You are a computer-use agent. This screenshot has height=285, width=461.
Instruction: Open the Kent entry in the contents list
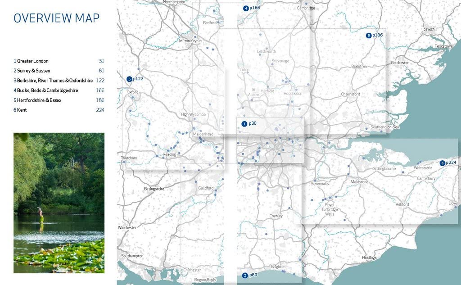(21, 110)
